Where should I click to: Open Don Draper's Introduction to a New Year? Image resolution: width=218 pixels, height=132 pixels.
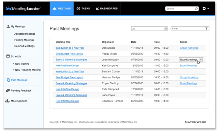click(x=70, y=48)
